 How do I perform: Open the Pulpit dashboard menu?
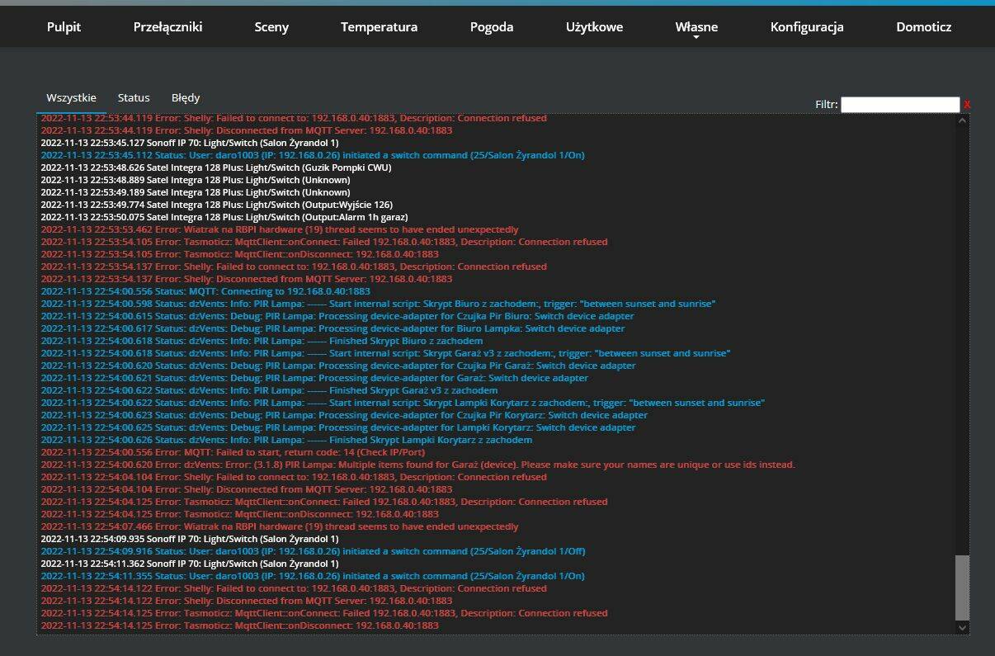coord(64,27)
